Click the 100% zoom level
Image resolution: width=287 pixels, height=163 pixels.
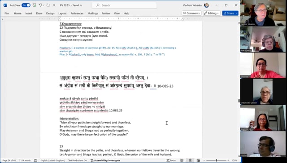235,160
